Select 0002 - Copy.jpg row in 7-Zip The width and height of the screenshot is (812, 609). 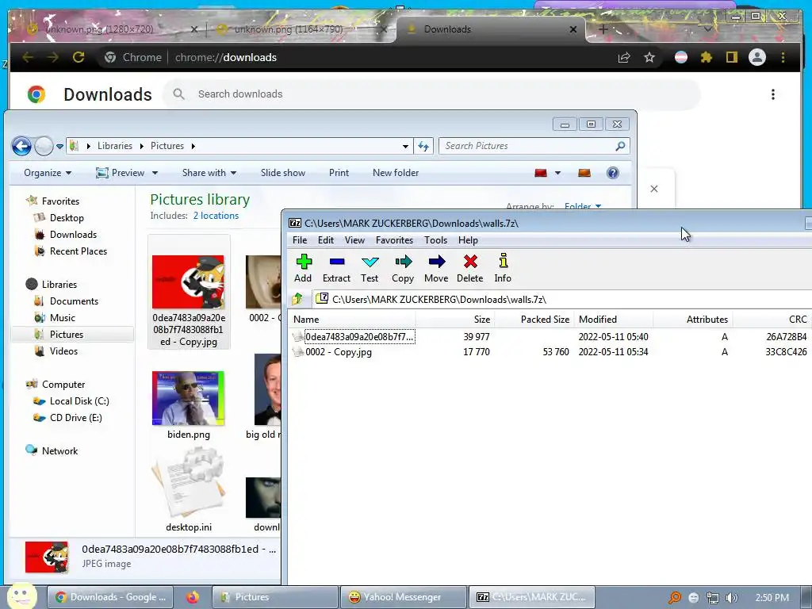pos(550,352)
